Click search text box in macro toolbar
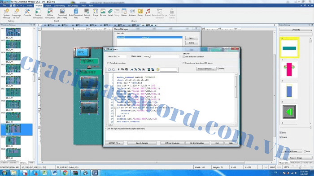314x176 pixels. (168, 69)
